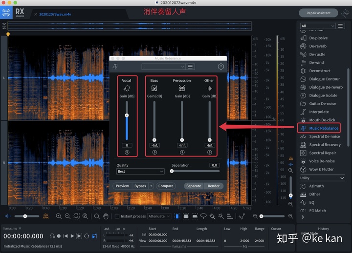Open the Voice De-noise module
The image size is (352, 253).
pos(317,161)
